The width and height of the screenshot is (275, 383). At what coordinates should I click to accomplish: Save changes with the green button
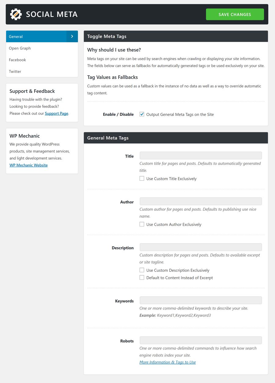pos(235,14)
